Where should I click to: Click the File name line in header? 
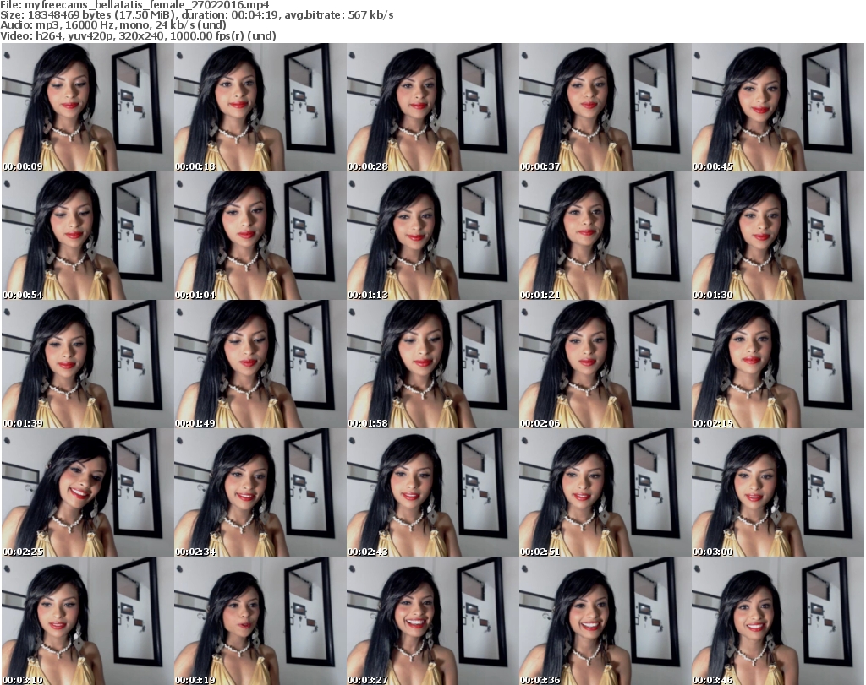pyautogui.click(x=134, y=5)
